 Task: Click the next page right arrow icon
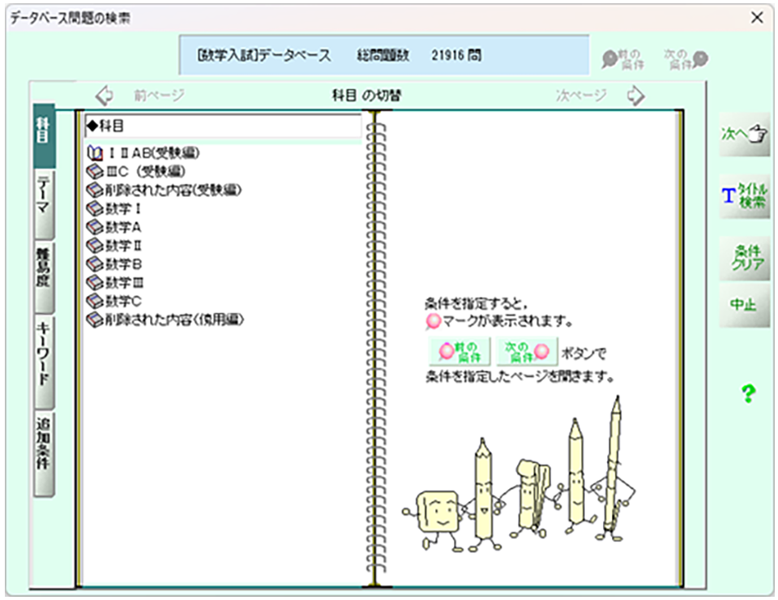pos(635,96)
